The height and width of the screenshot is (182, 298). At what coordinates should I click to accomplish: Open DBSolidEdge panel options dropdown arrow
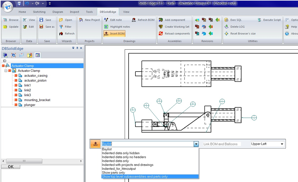click(73, 48)
